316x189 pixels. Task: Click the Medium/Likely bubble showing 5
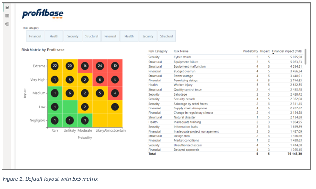[100, 93]
